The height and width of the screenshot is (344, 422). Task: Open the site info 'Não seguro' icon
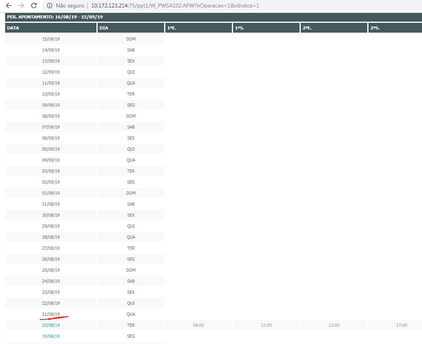(50, 6)
